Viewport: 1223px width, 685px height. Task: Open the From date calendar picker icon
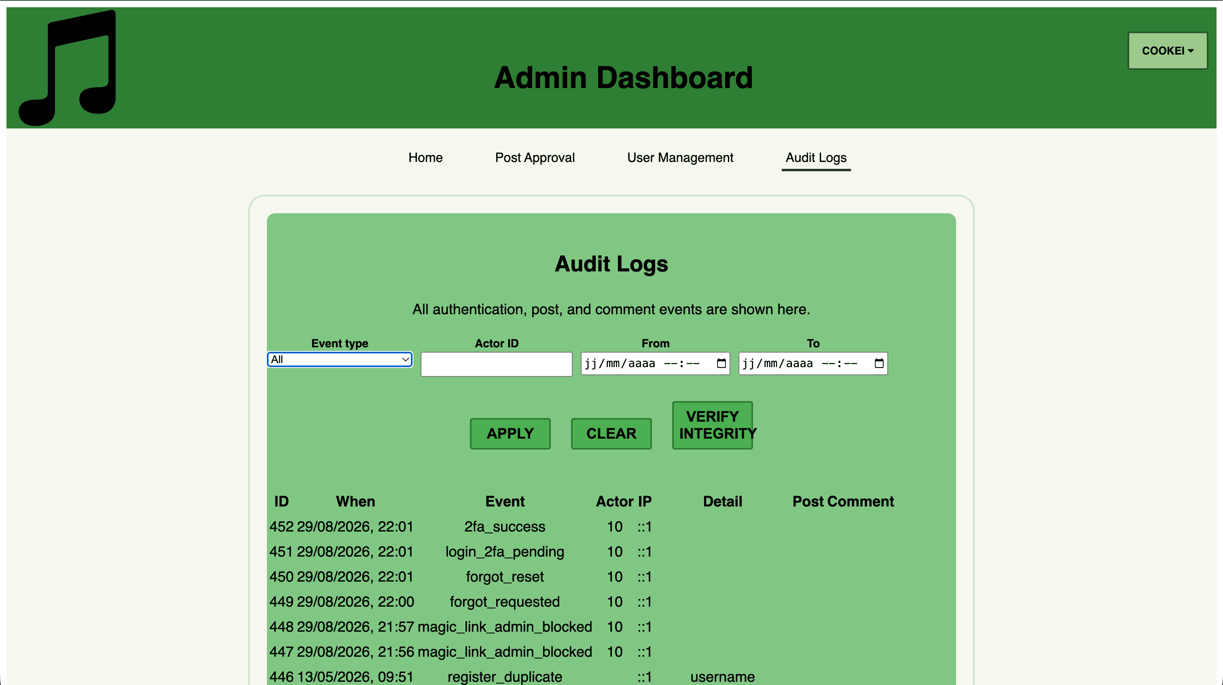(x=721, y=363)
